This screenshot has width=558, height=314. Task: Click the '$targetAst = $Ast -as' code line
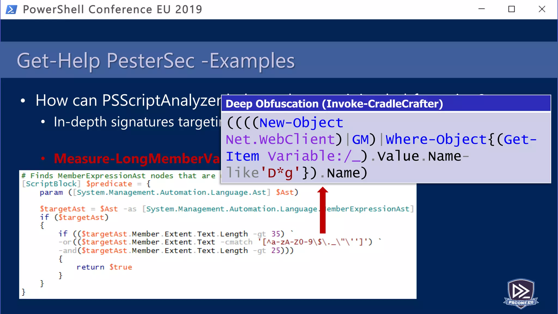tap(227, 209)
